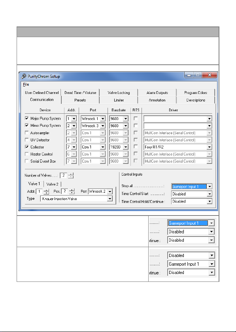
Task: Close the PurityChrom Setup window
Action: tap(210, 75)
